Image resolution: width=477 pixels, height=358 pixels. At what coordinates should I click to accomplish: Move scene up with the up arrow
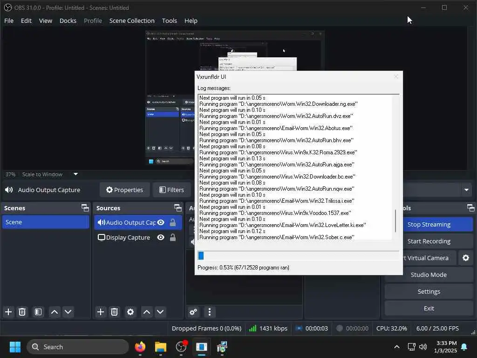coord(55,312)
